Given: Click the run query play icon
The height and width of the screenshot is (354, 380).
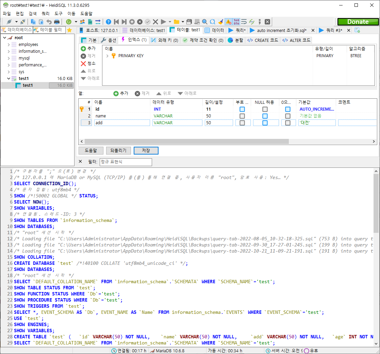Looking at the screenshot, I should click(x=164, y=22).
